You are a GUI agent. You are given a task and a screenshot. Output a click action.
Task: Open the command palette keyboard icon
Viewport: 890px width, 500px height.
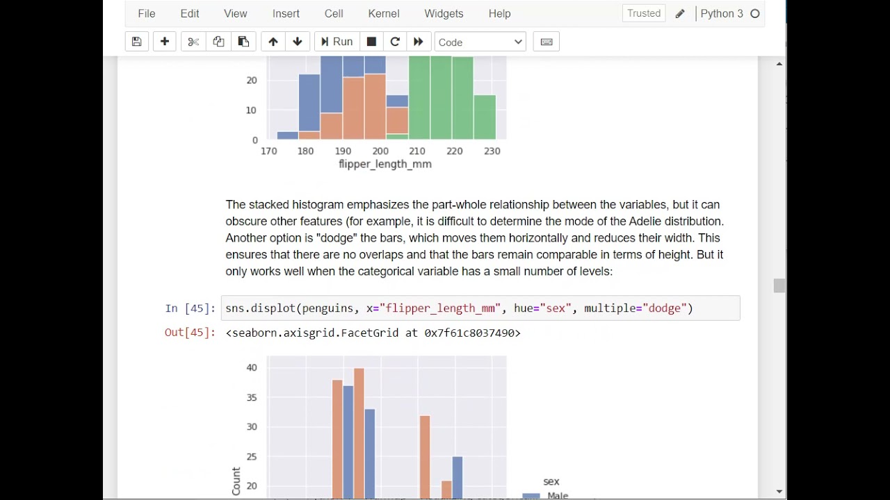pyautogui.click(x=547, y=42)
